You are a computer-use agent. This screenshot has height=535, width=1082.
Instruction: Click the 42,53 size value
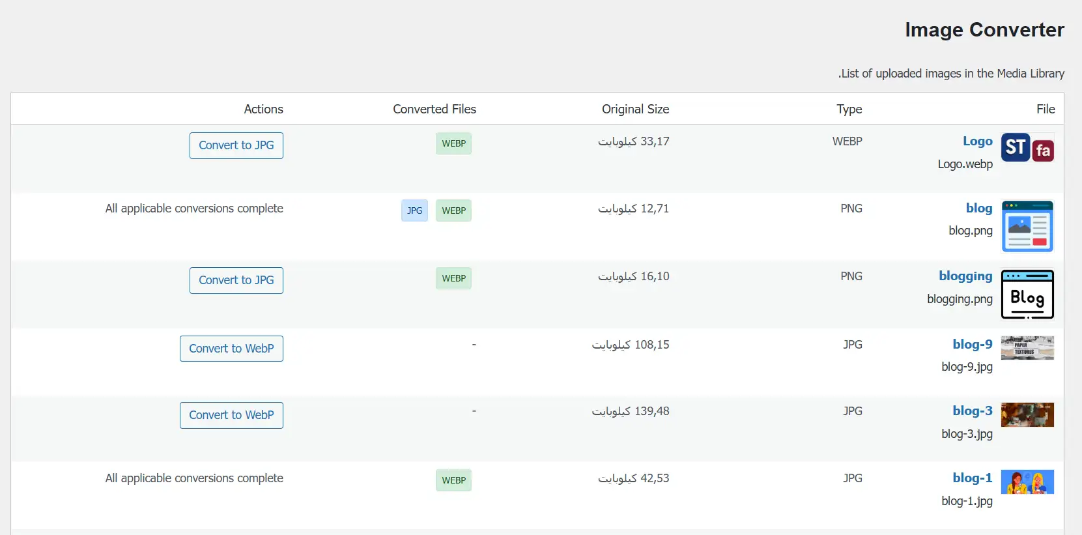point(634,478)
